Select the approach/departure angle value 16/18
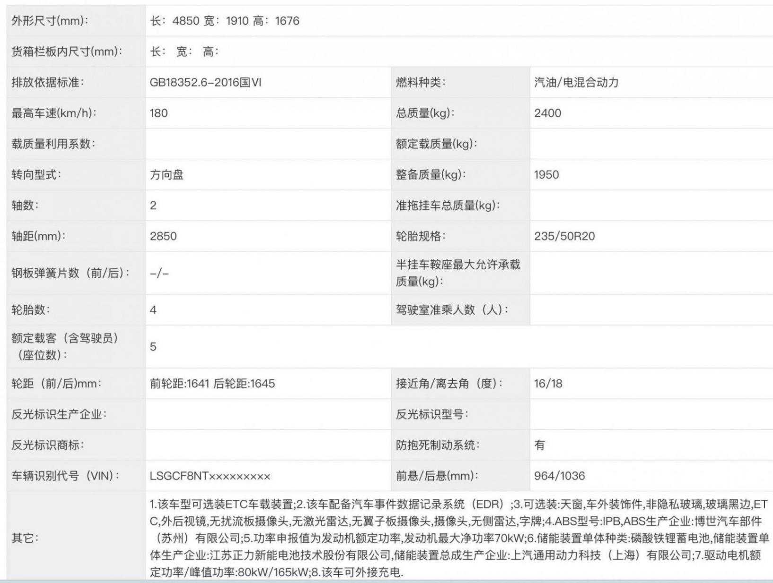The height and width of the screenshot is (583, 773). click(x=548, y=384)
